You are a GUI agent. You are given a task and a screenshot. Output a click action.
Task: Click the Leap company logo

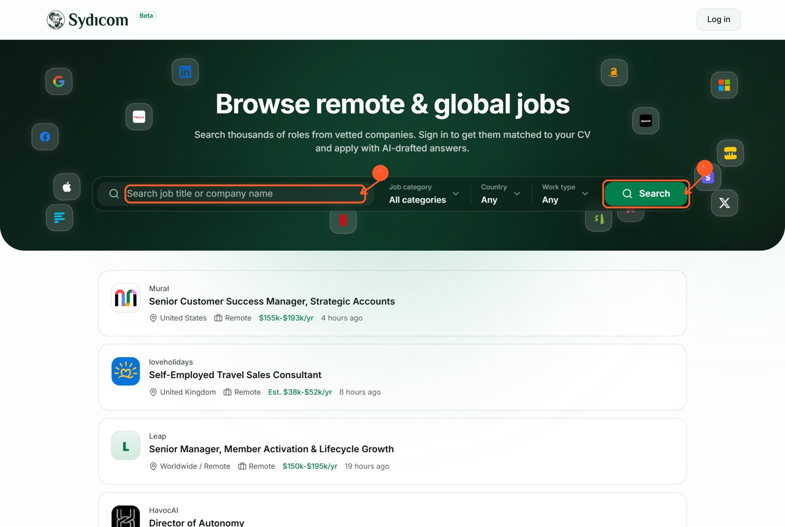[x=126, y=445]
